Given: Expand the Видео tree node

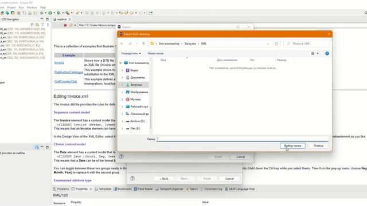Looking at the screenshot, I should [122, 70].
